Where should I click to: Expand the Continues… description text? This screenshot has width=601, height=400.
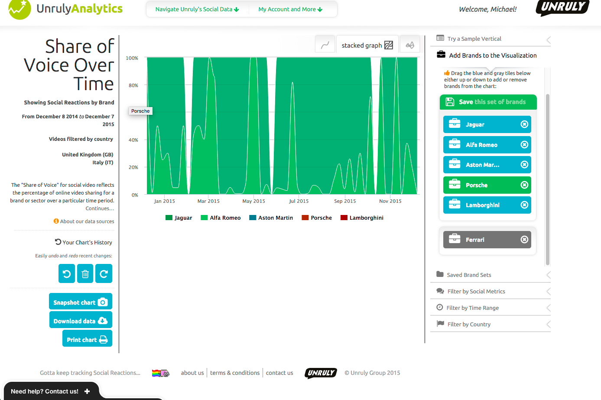pyautogui.click(x=100, y=208)
